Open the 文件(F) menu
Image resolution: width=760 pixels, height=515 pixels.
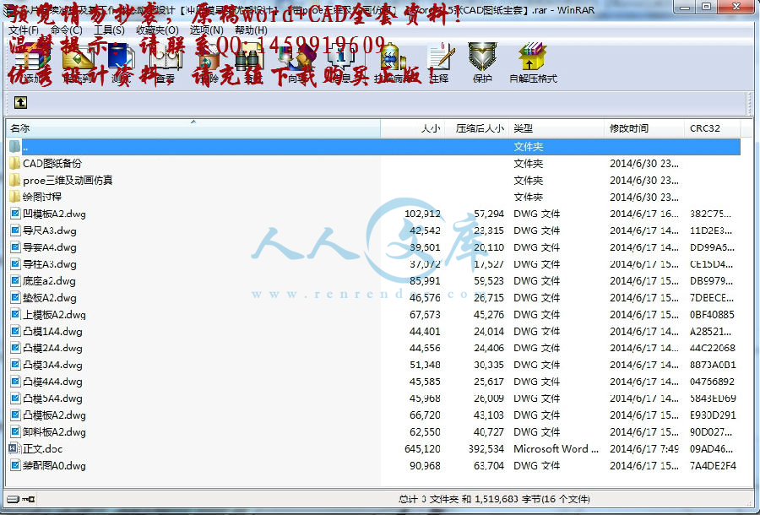pos(24,30)
